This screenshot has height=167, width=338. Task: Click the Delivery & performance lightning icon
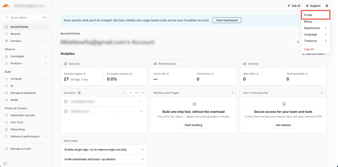click(x=7, y=137)
